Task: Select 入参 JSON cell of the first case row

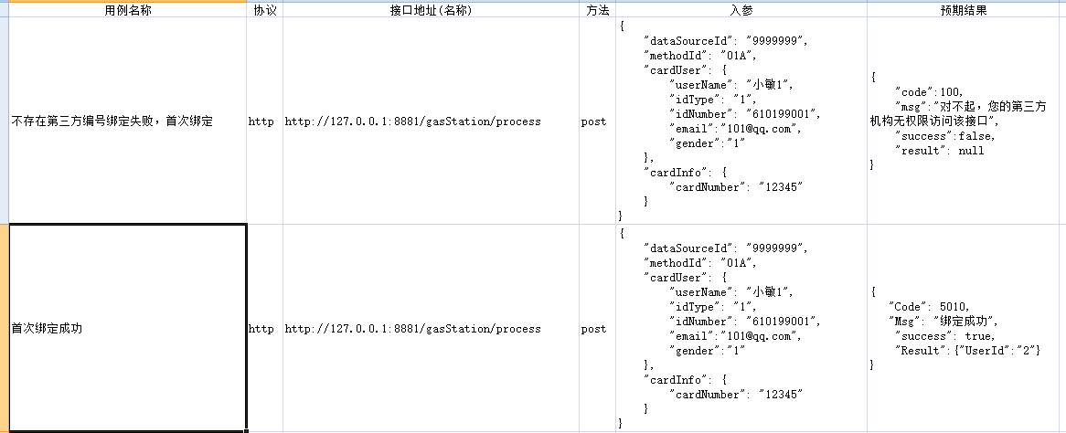Action: [x=741, y=121]
